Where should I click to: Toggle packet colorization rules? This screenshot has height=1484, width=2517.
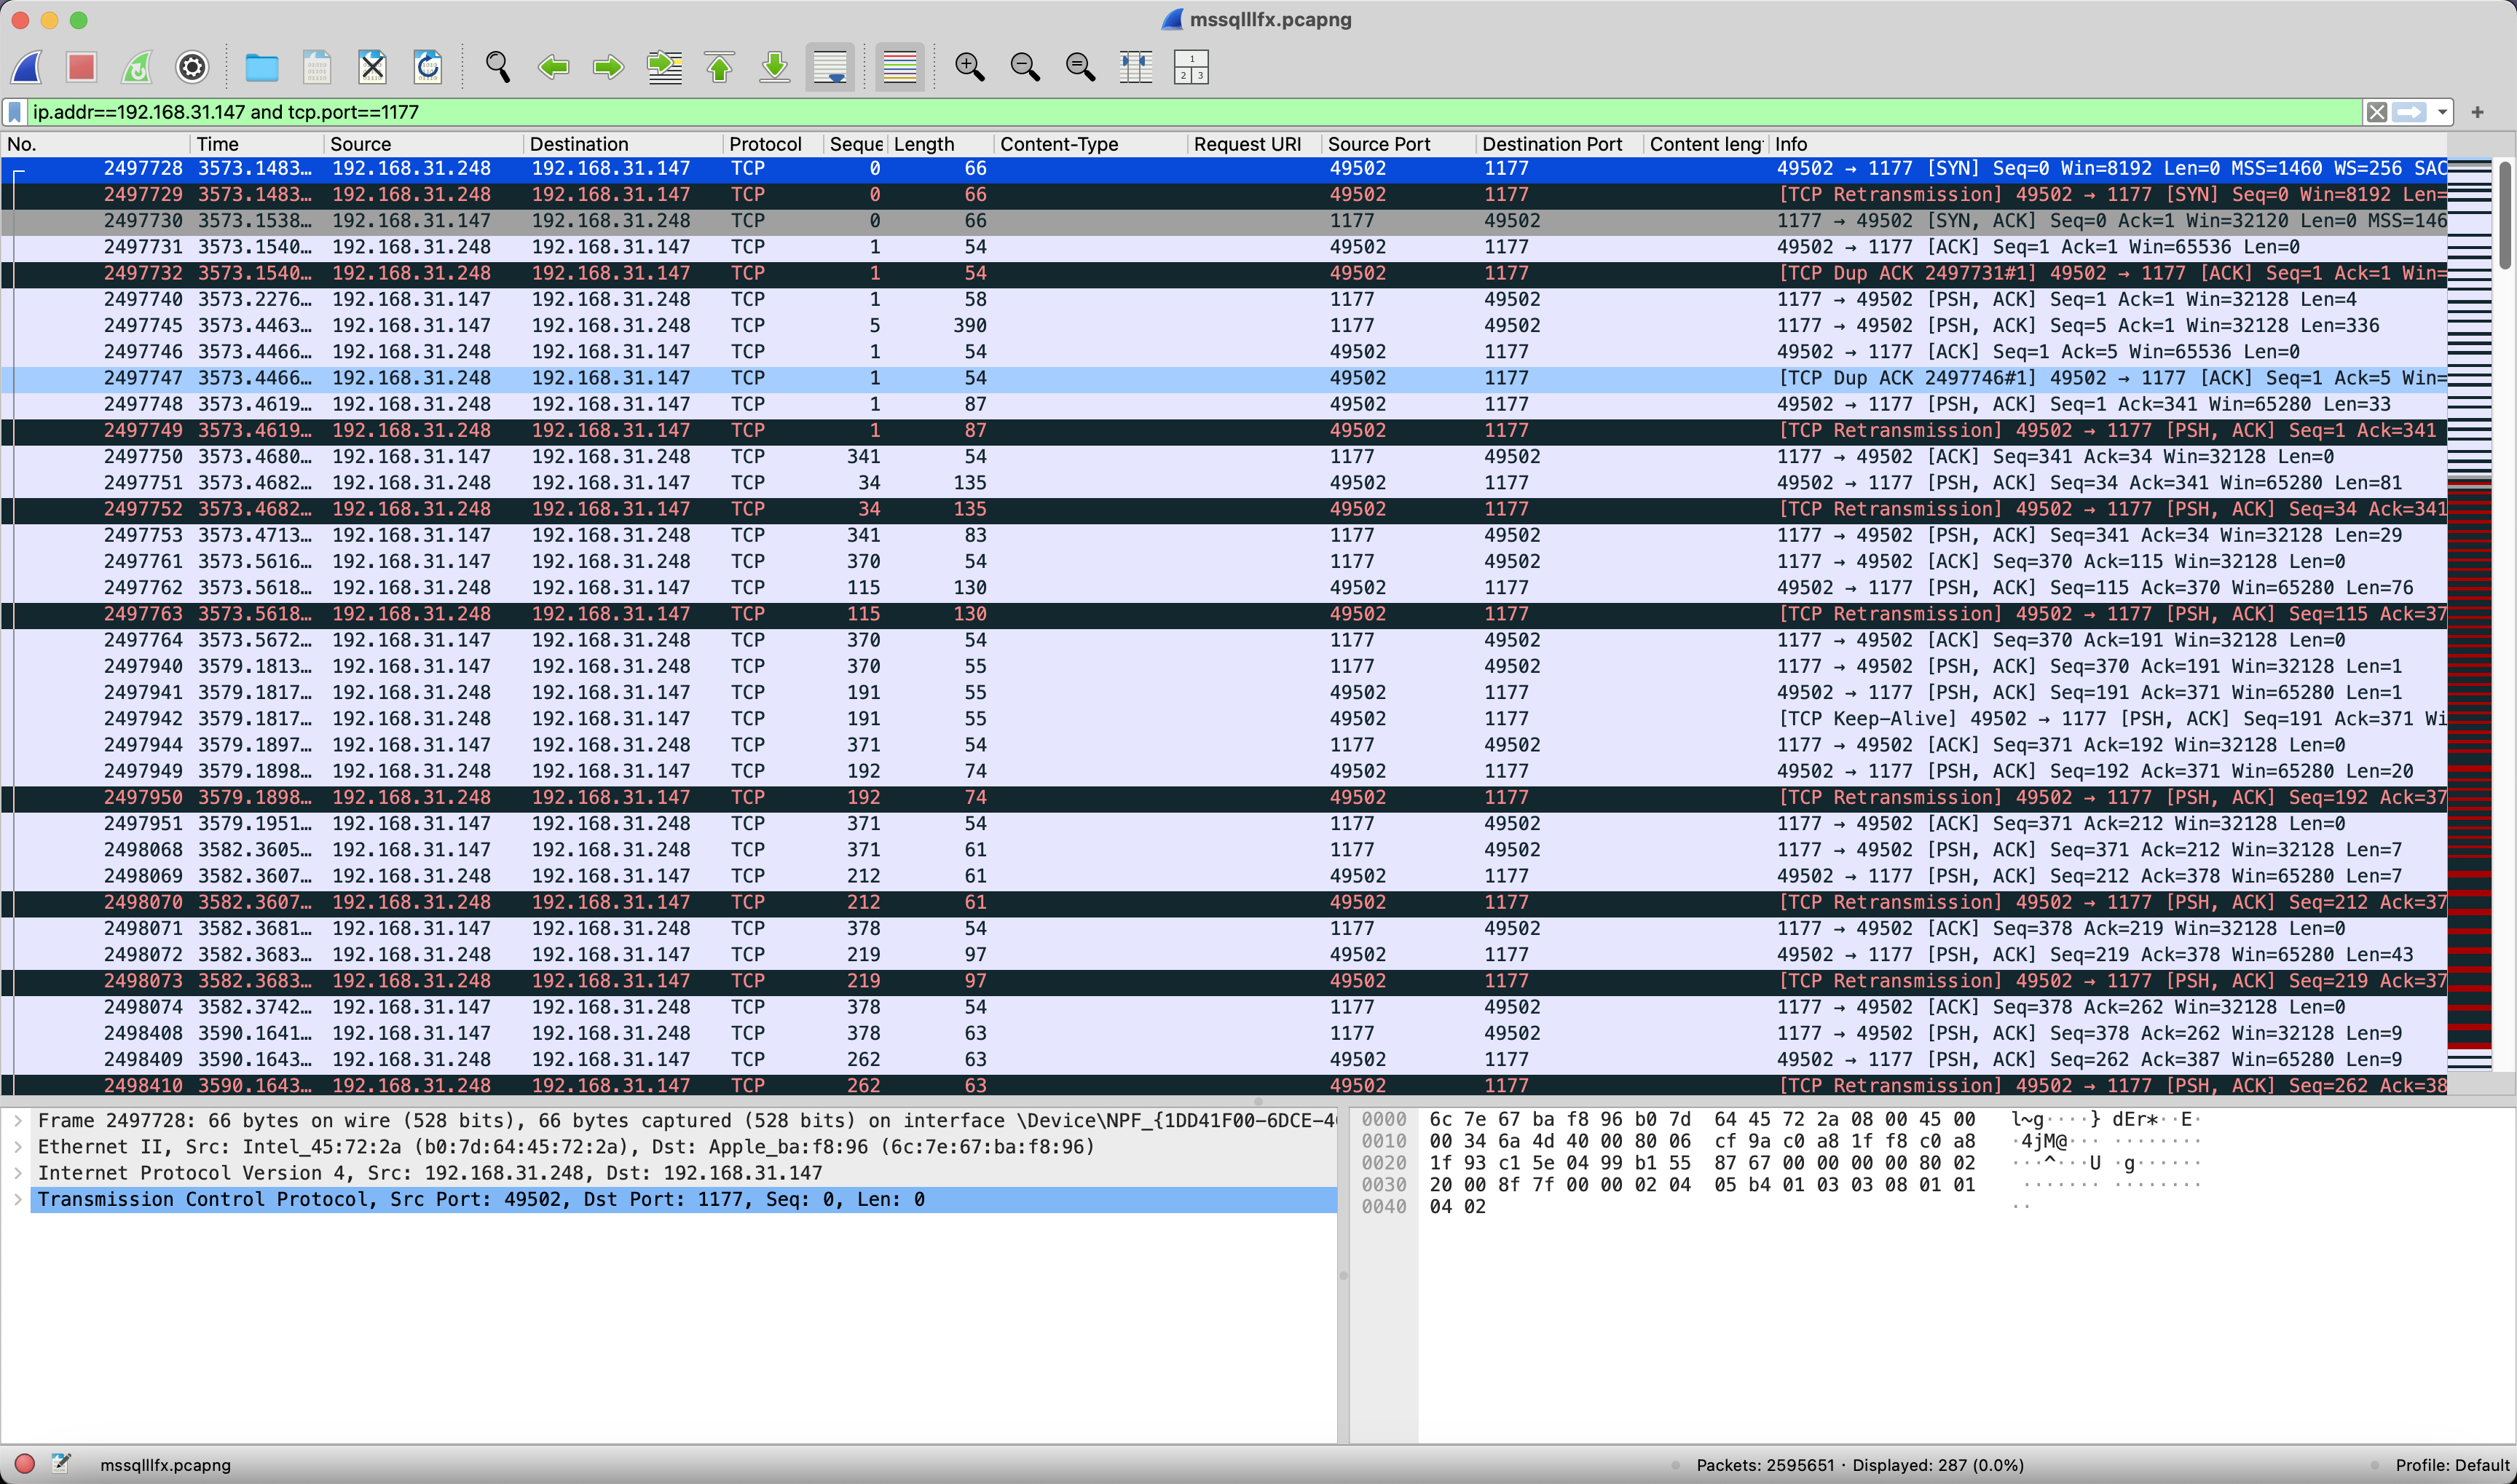point(900,67)
